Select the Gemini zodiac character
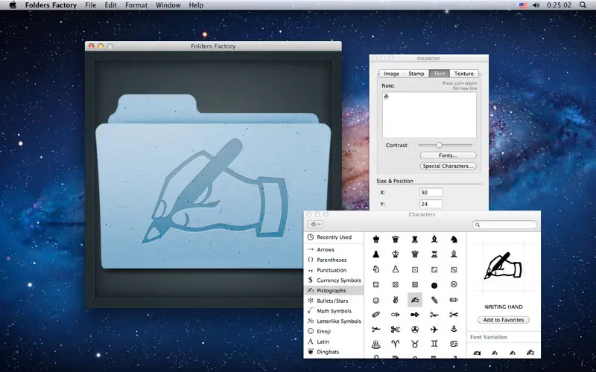 tap(434, 344)
